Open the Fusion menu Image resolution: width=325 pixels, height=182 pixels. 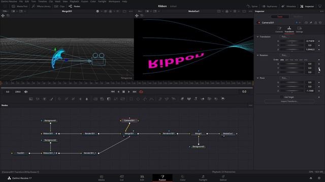pyautogui.click(x=85, y=2)
